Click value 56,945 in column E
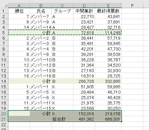The image size is (149, 130). (108, 44)
